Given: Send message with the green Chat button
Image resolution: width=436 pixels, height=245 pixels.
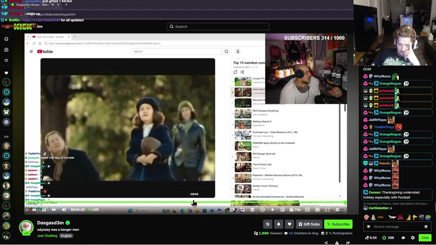Looking at the screenshot, I should pyautogui.click(x=425, y=238).
